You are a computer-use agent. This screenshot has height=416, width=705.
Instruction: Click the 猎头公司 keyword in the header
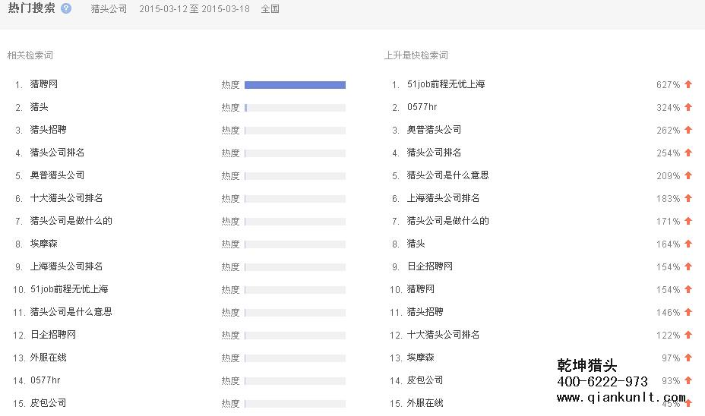tap(109, 9)
